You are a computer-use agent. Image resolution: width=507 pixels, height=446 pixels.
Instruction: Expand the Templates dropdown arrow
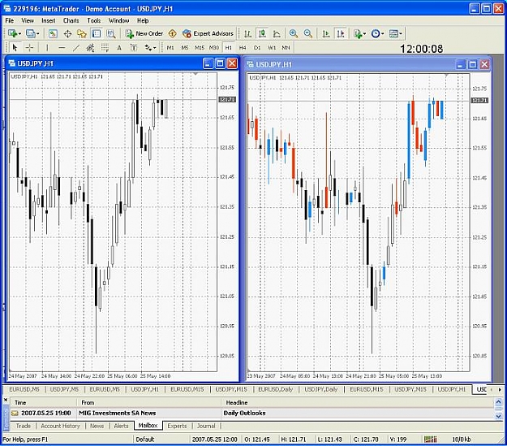coord(401,33)
